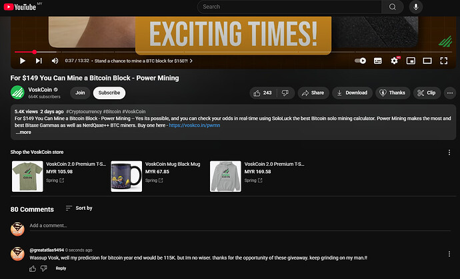Dislike the greatatlas9494 comment
Image resolution: width=460 pixels, height=279 pixels.
(x=44, y=268)
